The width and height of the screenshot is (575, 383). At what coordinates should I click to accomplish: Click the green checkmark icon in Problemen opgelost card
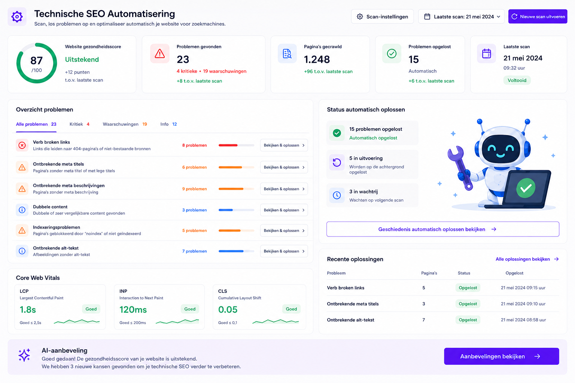coord(392,53)
